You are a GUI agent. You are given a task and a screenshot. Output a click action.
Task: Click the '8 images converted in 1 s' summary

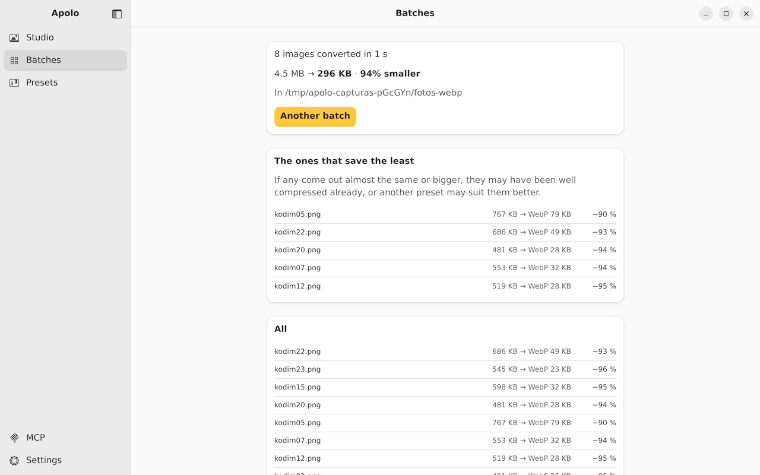pyautogui.click(x=331, y=54)
